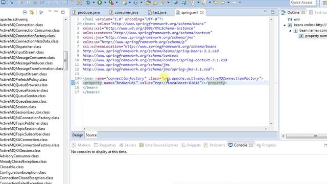Open the Problems view tab
Screen dimensions: 327x184
pos(215,145)
